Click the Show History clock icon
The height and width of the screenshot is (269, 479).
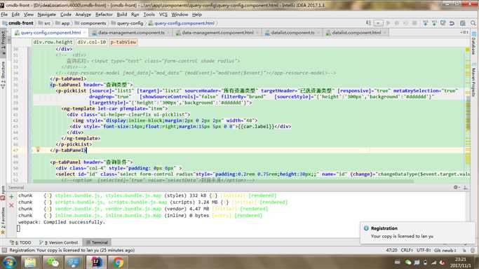coord(443,23)
